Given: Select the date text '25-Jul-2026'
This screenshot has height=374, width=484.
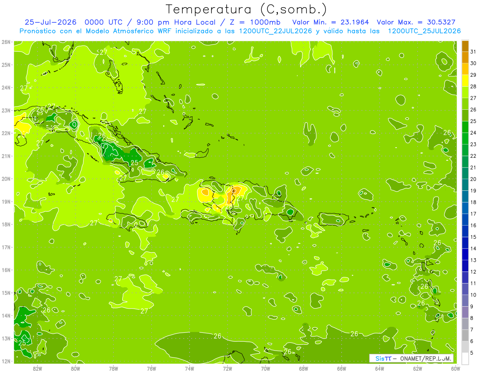Looking at the screenshot, I should click(51, 22).
